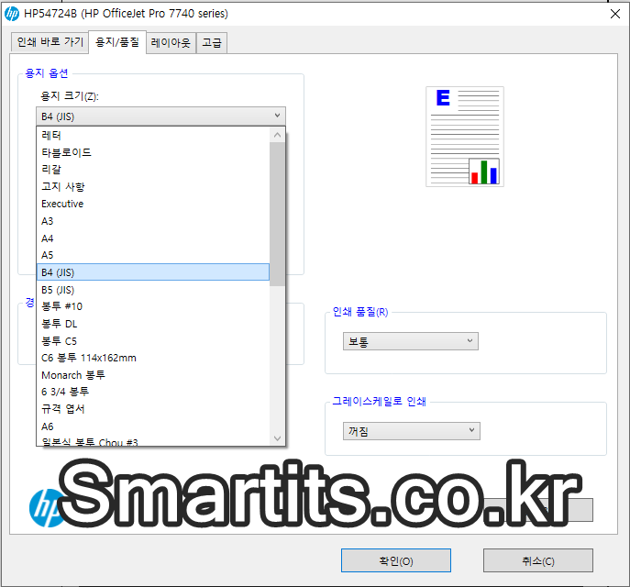
Task: Choose 6 3/4 봉투 size
Action: (x=153, y=393)
